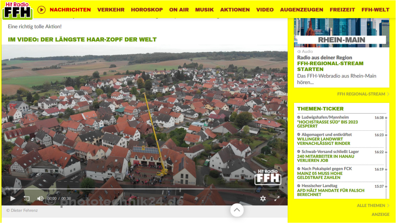The width and height of the screenshot is (396, 223).
Task: Enter fullscreen video mode
Action: coord(277,199)
